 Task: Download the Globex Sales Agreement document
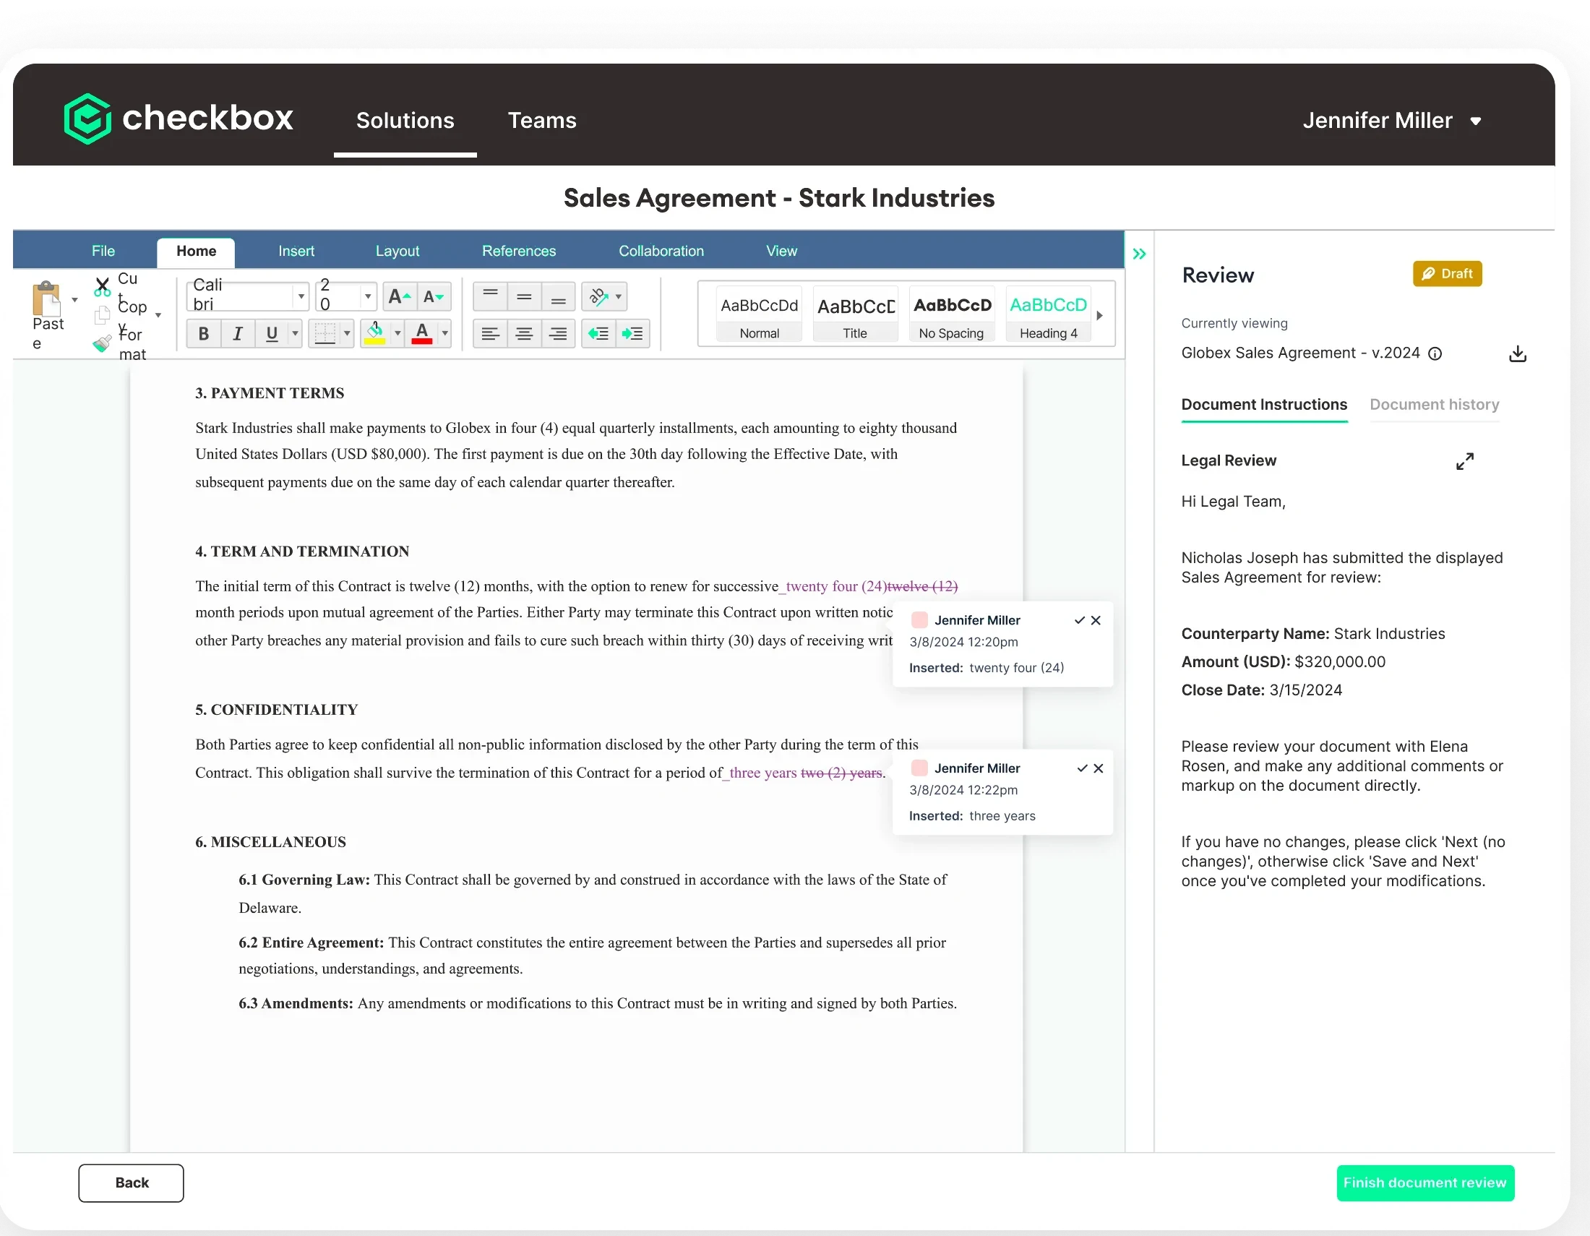pos(1518,353)
